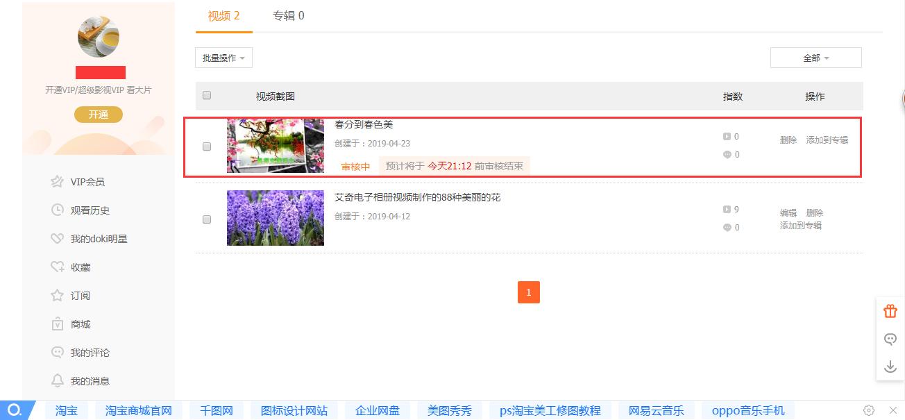The height and width of the screenshot is (420, 905).
Task: Toggle the select-all checkbox in the list header
Action: tap(206, 95)
